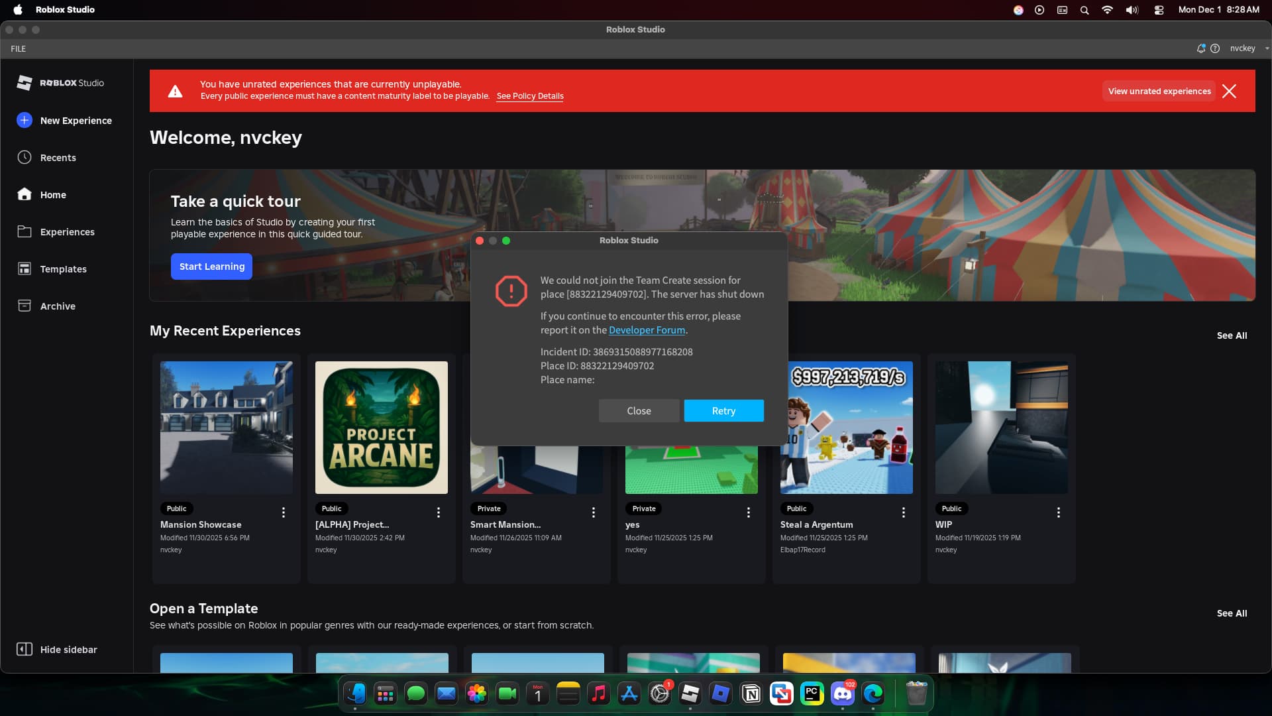
Task: Open the Project Arcane thumbnail
Action: (382, 428)
